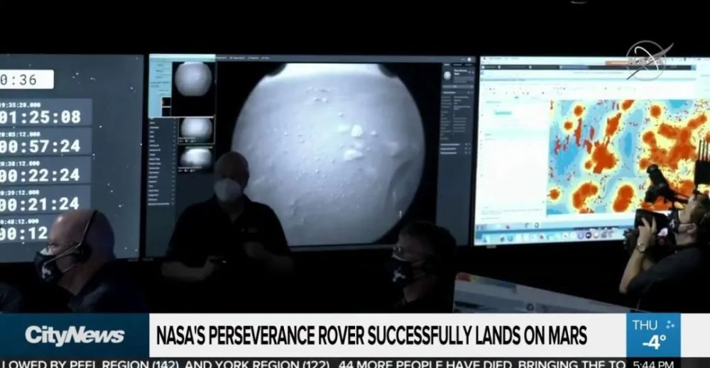Image resolution: width=710 pixels, height=368 pixels.
Task: Click ticker text "YORK REGION (122)"
Action: [x=272, y=364]
